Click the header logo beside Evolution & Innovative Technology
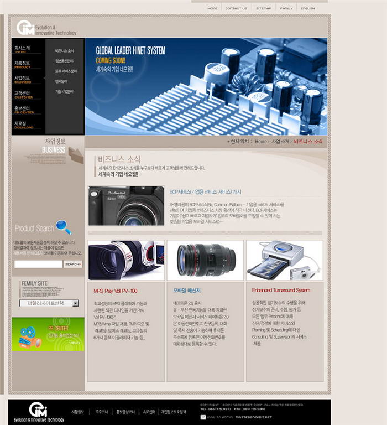 tap(25, 28)
